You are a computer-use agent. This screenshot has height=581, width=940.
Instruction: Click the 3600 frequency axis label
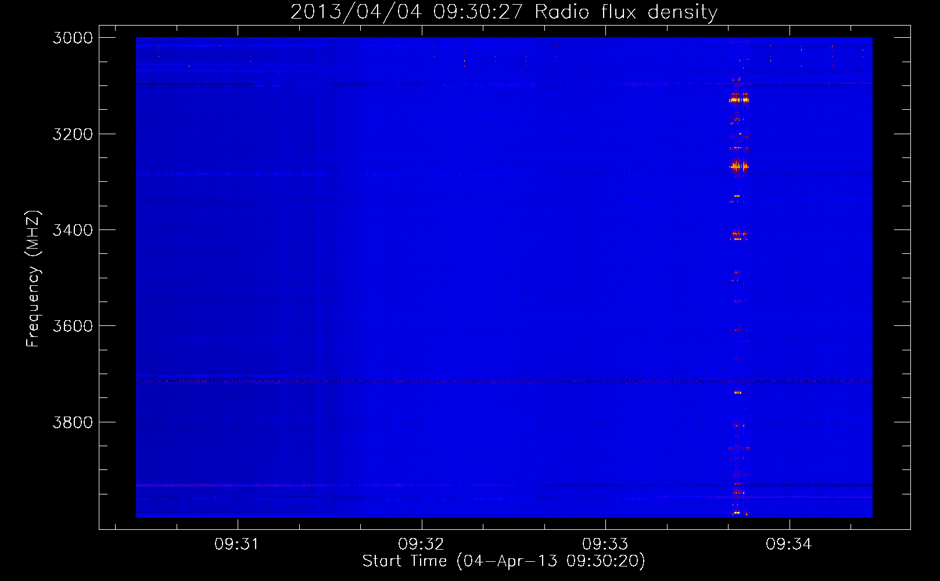(73, 326)
